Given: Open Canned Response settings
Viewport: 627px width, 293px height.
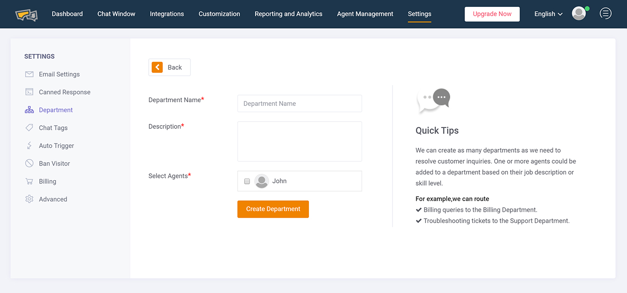Looking at the screenshot, I should [65, 92].
